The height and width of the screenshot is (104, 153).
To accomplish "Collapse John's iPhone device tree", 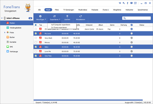I will pyautogui.click(x=2, y=18).
